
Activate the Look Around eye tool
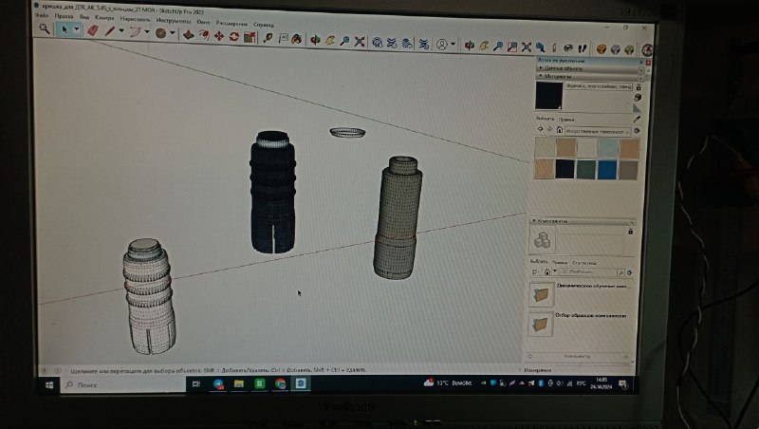point(568,48)
